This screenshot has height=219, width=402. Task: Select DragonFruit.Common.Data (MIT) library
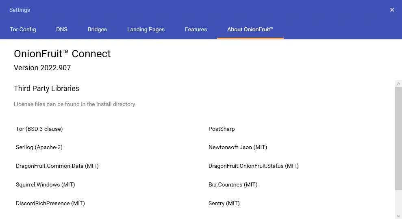click(57, 166)
